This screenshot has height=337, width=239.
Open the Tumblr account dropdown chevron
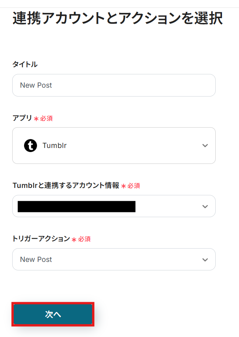205,206
